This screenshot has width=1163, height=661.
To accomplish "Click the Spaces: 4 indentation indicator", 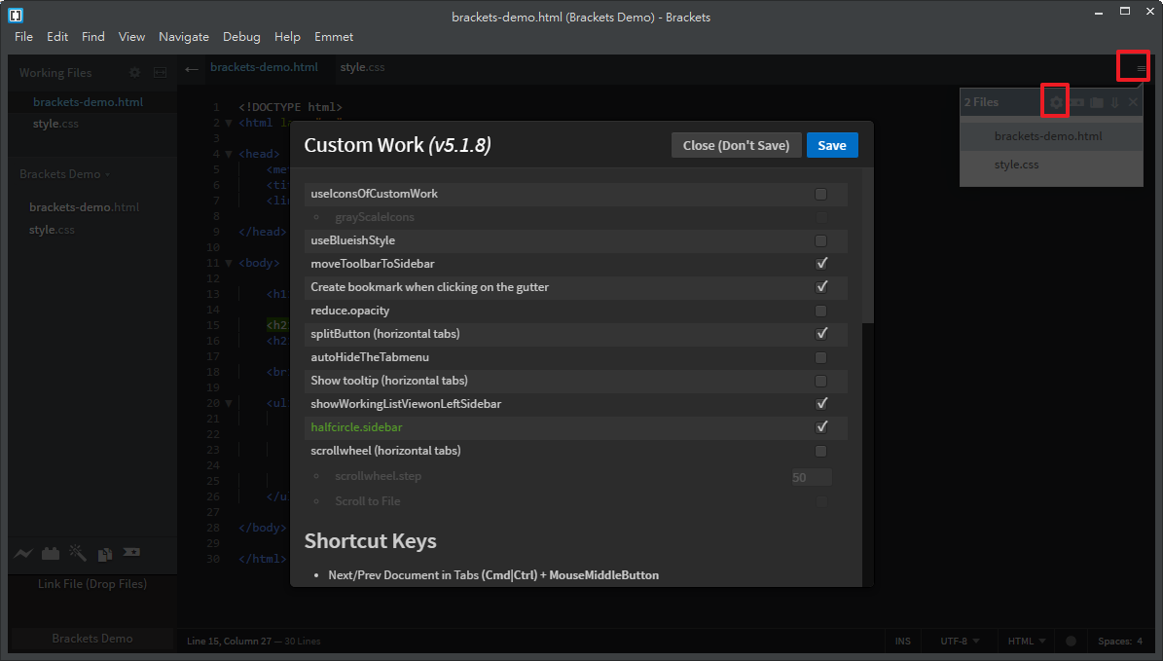I will pos(1119,642).
